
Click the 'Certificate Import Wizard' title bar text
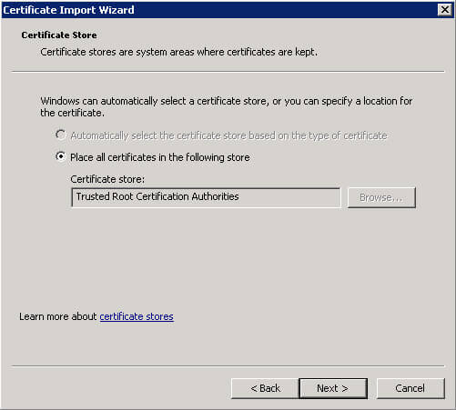pos(68,10)
